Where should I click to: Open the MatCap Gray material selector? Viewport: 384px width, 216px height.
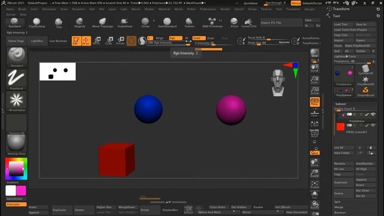[x=16, y=145]
